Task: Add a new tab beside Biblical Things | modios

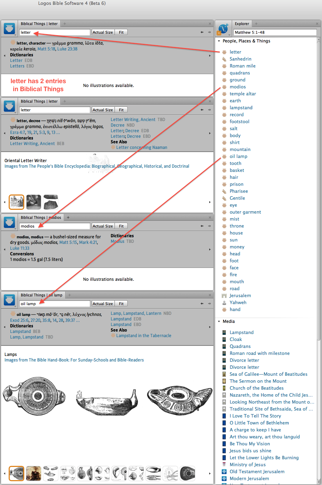Action: [68, 217]
